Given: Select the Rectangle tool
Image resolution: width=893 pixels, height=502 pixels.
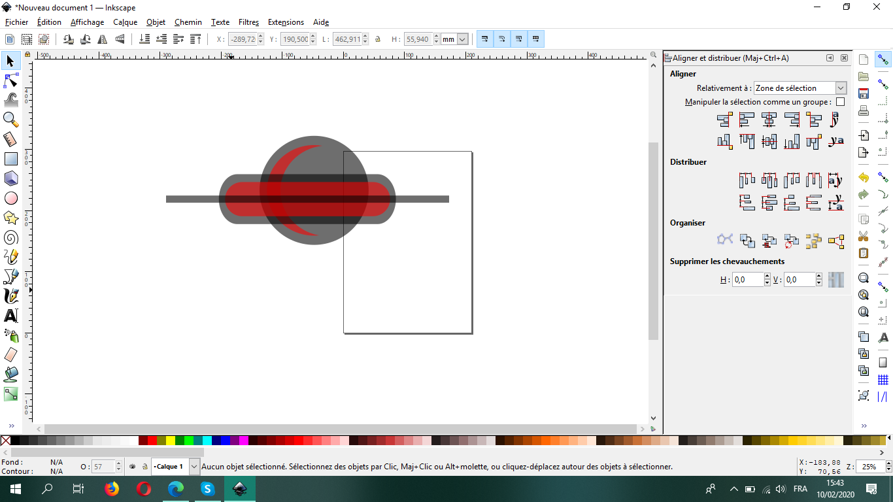Looking at the screenshot, I should point(10,159).
